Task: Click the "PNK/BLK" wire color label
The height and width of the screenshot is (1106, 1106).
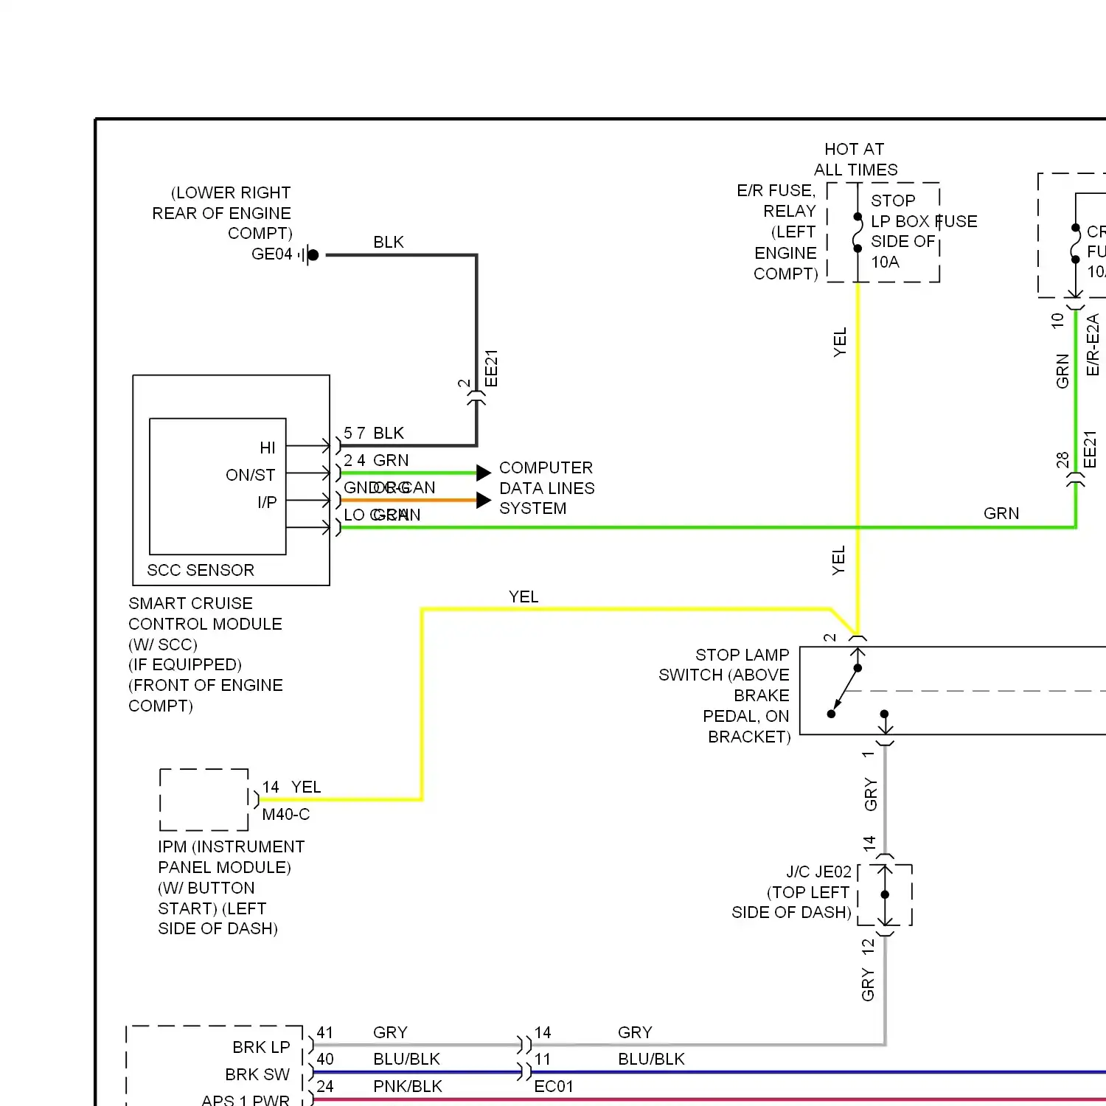Action: [408, 1086]
